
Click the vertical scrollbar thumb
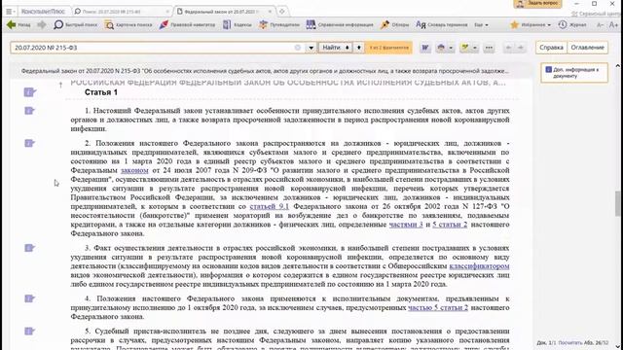618,203
